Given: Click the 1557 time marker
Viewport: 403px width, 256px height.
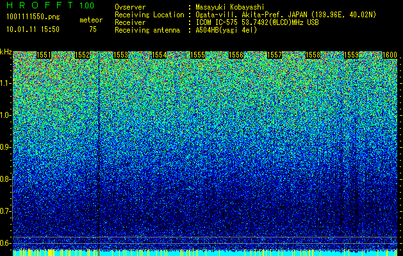Looking at the screenshot, I should pos(274,55).
